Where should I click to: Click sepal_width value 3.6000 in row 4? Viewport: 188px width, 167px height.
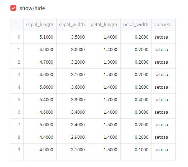(x=78, y=87)
